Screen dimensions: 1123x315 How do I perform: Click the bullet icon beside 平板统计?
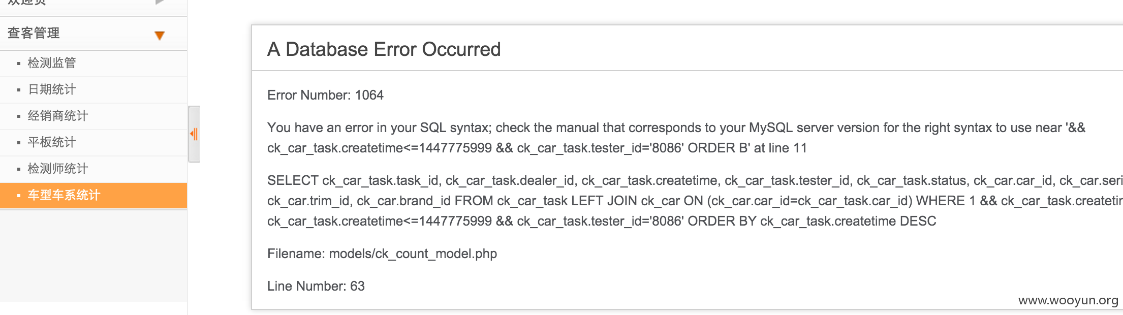19,143
